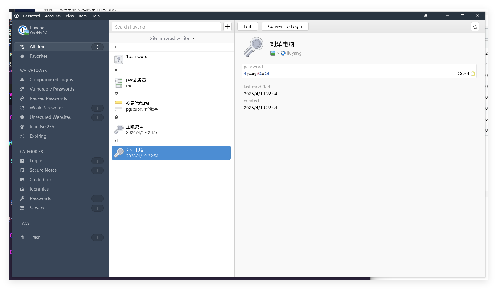Select Weak Passwords label
497x289 pixels.
click(46, 108)
